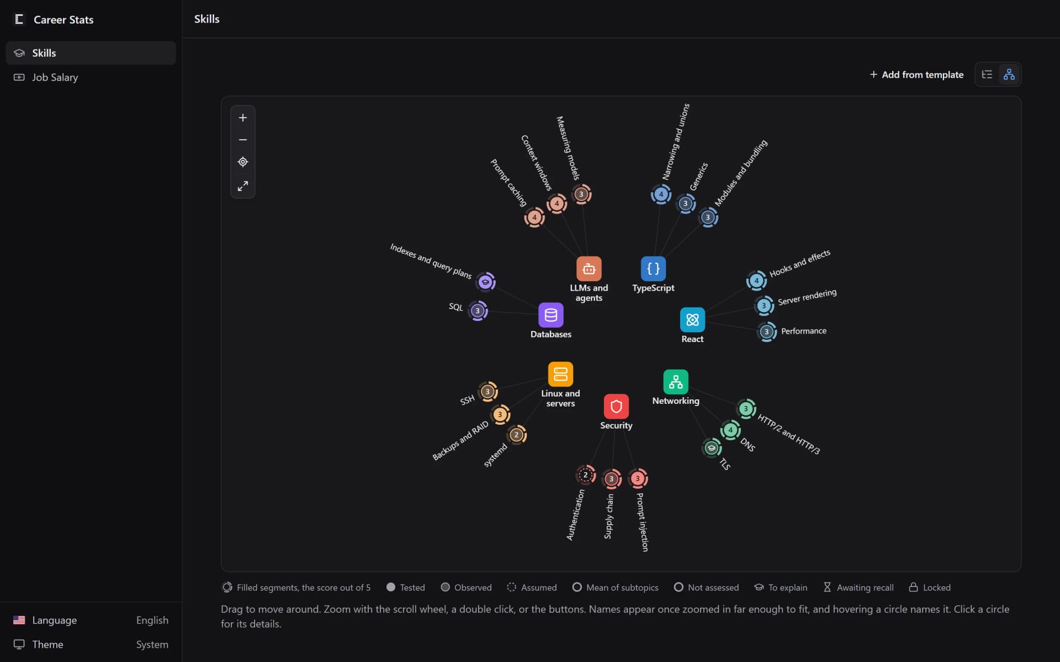Select the Hooks and effects circle
The image size is (1060, 662).
[x=756, y=280]
